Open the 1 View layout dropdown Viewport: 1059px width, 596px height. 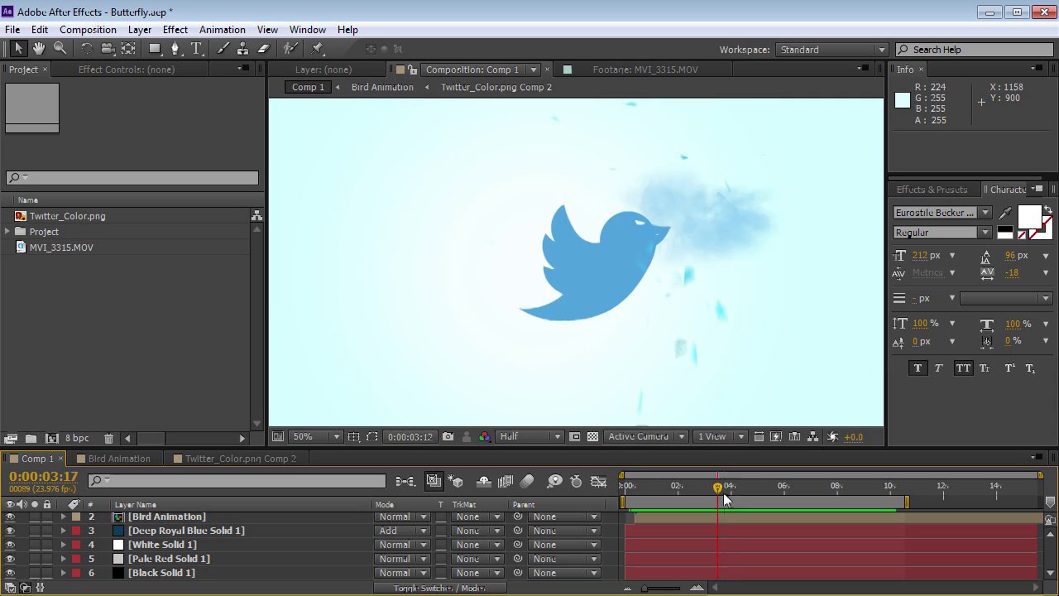[x=720, y=437]
